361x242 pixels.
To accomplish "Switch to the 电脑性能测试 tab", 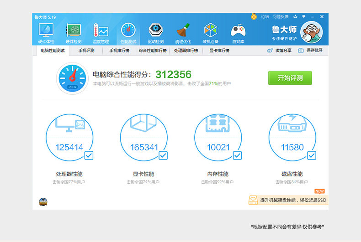I will pyautogui.click(x=53, y=51).
